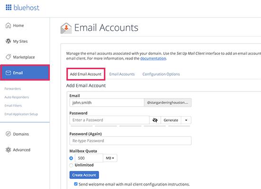Open the MB unit dropdown
This screenshot has width=261, height=189.
pyautogui.click(x=110, y=158)
